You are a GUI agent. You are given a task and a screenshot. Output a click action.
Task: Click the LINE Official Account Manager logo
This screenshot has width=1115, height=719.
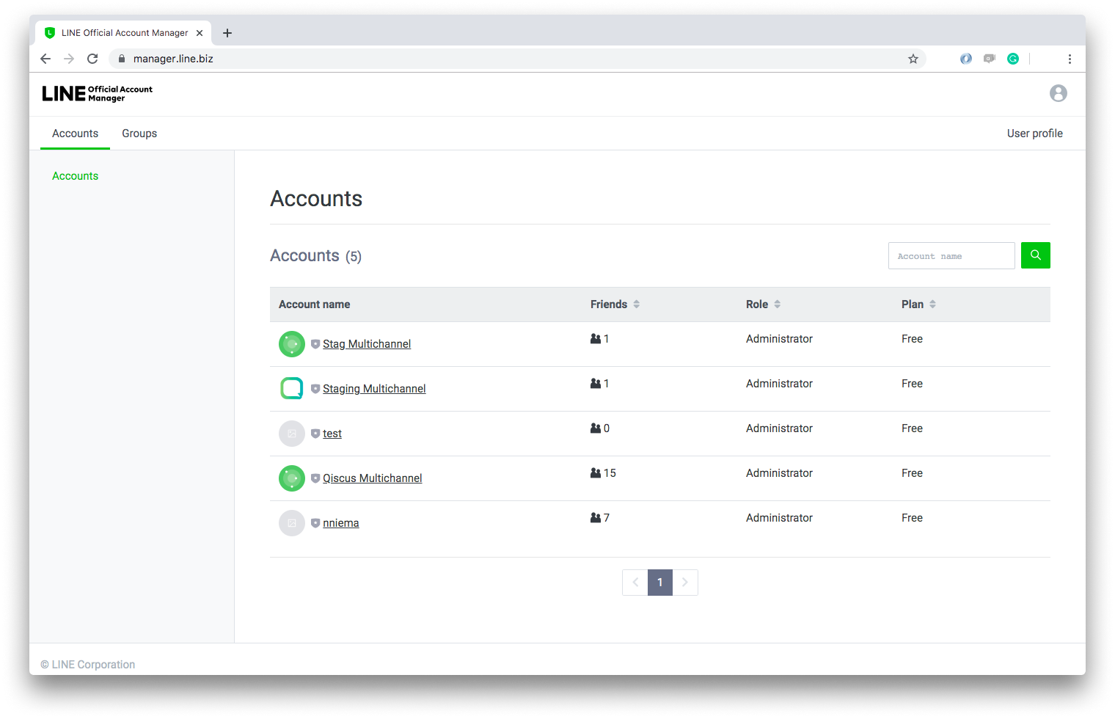tap(97, 93)
